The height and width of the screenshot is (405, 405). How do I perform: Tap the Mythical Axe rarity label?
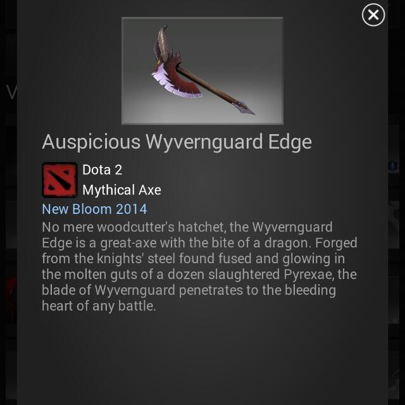pos(121,190)
